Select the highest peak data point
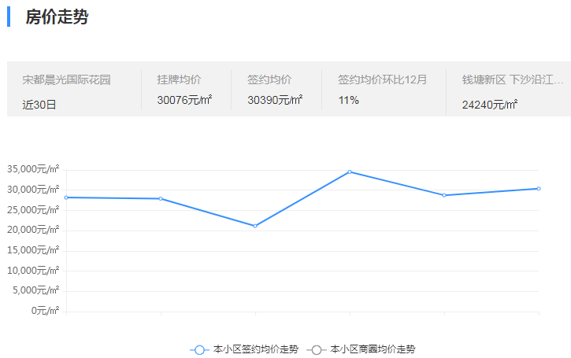Viewport: 571px width, 358px height. click(x=350, y=172)
